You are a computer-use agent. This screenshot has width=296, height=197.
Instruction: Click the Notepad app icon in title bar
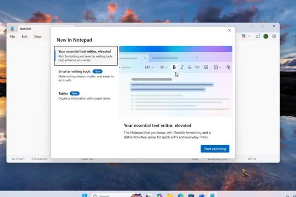pos(12,29)
